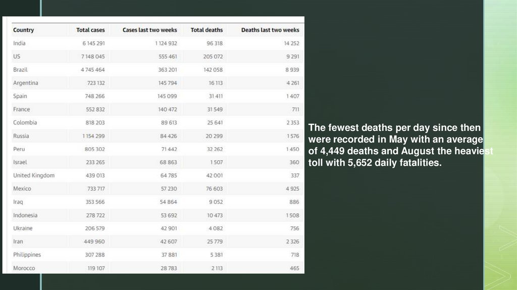Click the paragraph about fewest deaths per day
517x290 pixels.
point(399,145)
